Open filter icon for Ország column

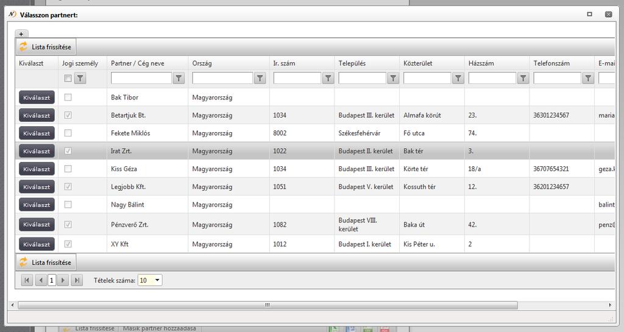click(x=260, y=79)
